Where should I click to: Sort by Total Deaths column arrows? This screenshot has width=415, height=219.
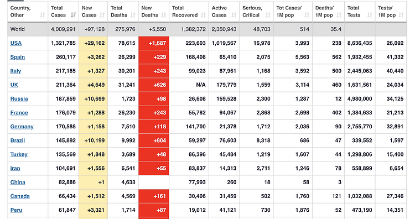pyautogui.click(x=133, y=15)
